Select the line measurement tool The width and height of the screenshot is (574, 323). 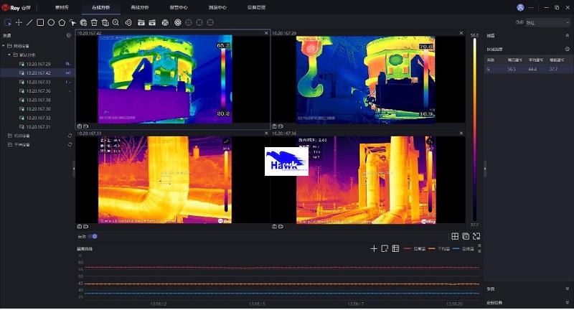29,22
